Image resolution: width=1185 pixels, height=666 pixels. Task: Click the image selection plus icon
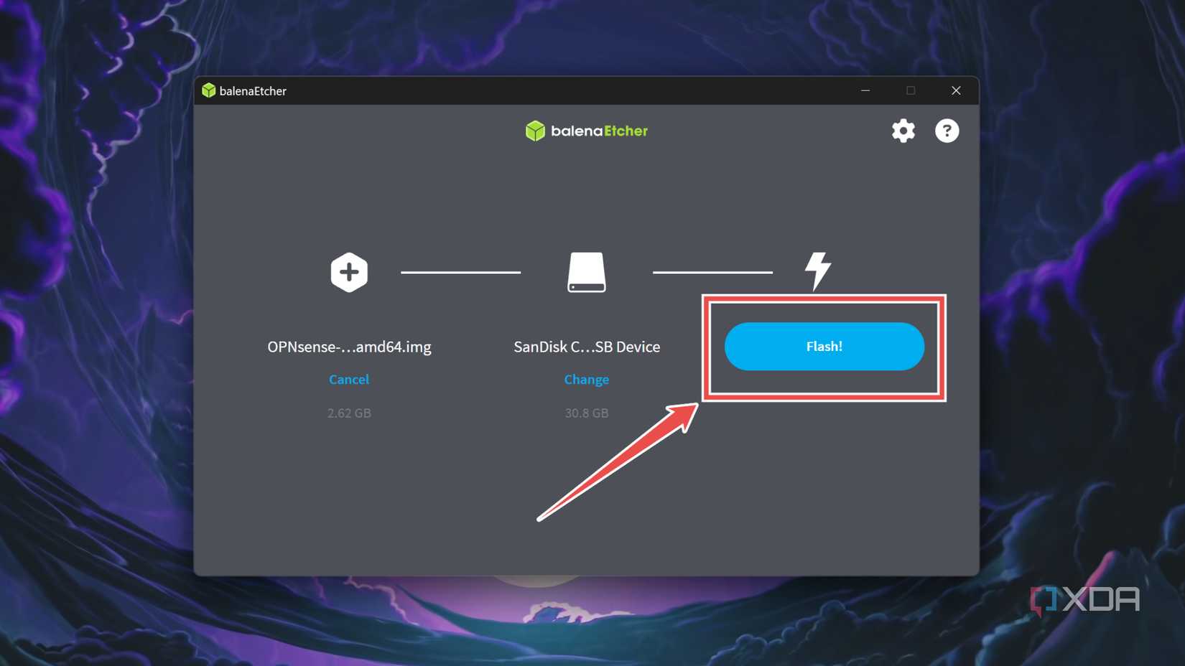[x=349, y=272]
